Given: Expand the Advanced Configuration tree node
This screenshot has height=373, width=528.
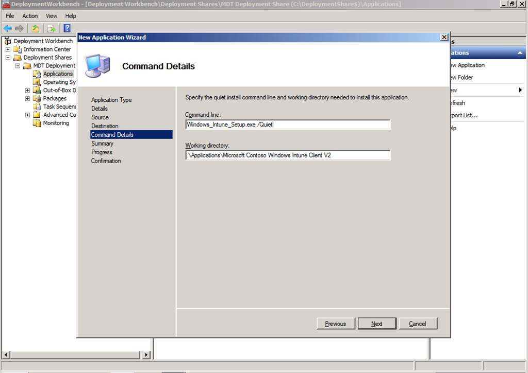Looking at the screenshot, I should (x=27, y=115).
